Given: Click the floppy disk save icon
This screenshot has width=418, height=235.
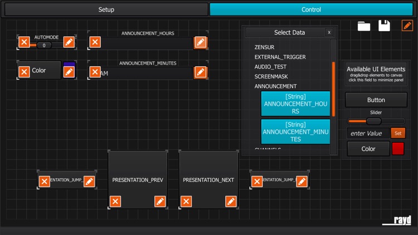Looking at the screenshot, I should (x=384, y=26).
